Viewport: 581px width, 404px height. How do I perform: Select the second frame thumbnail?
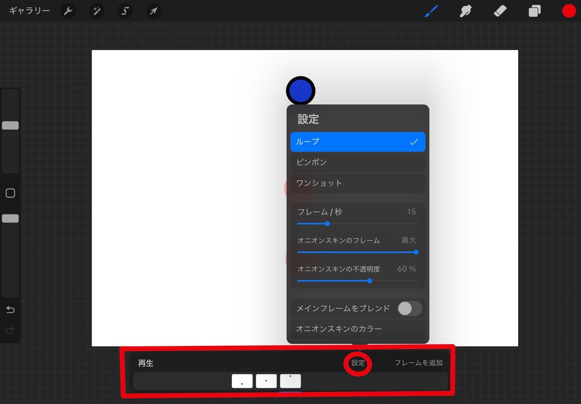(x=266, y=381)
